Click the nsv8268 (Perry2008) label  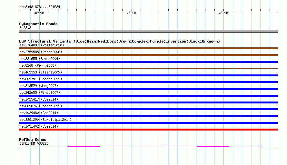(x=38, y=65)
